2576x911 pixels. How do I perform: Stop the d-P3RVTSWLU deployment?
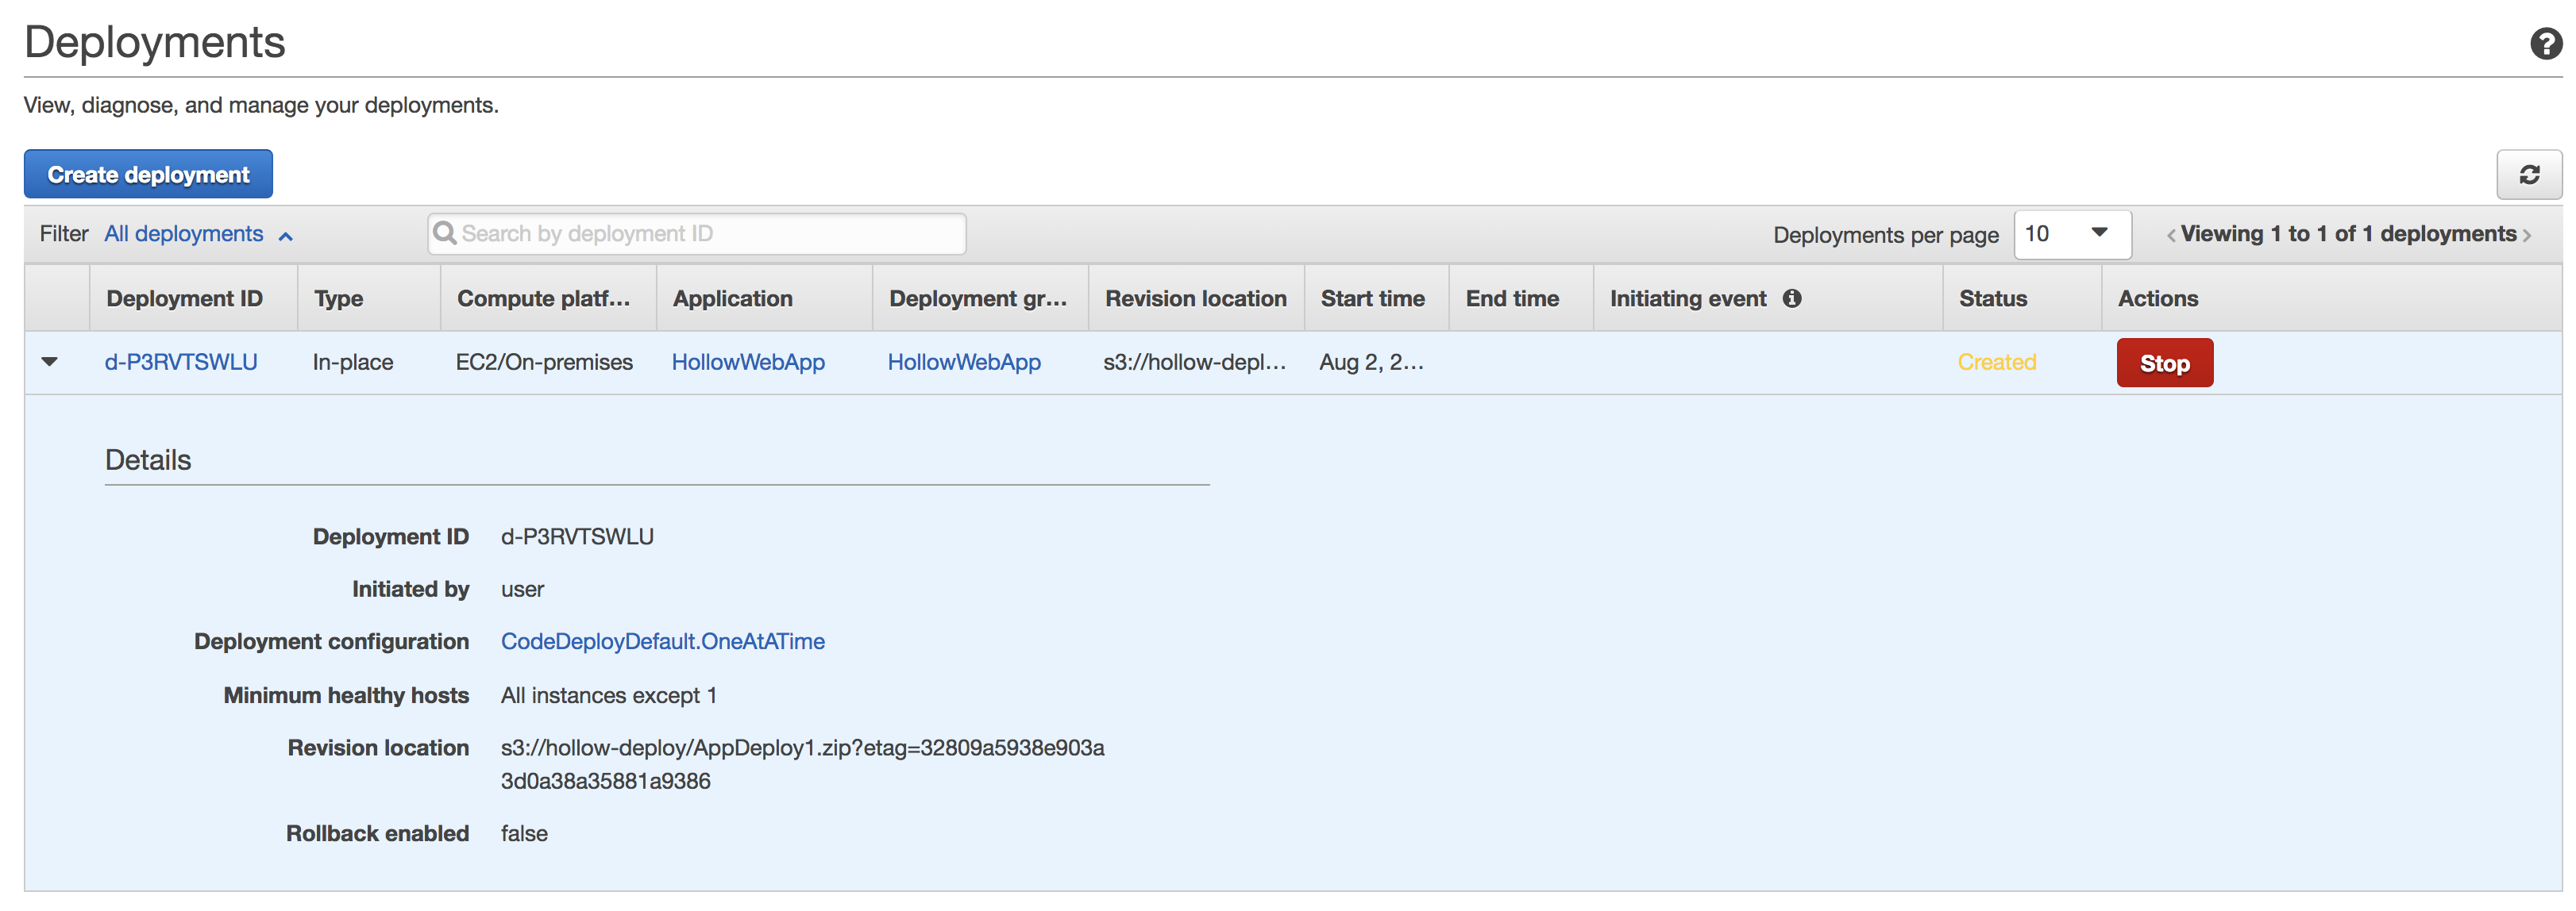point(2163,363)
